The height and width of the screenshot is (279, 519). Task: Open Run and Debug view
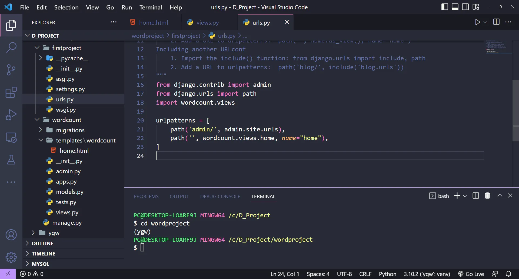coord(11,115)
